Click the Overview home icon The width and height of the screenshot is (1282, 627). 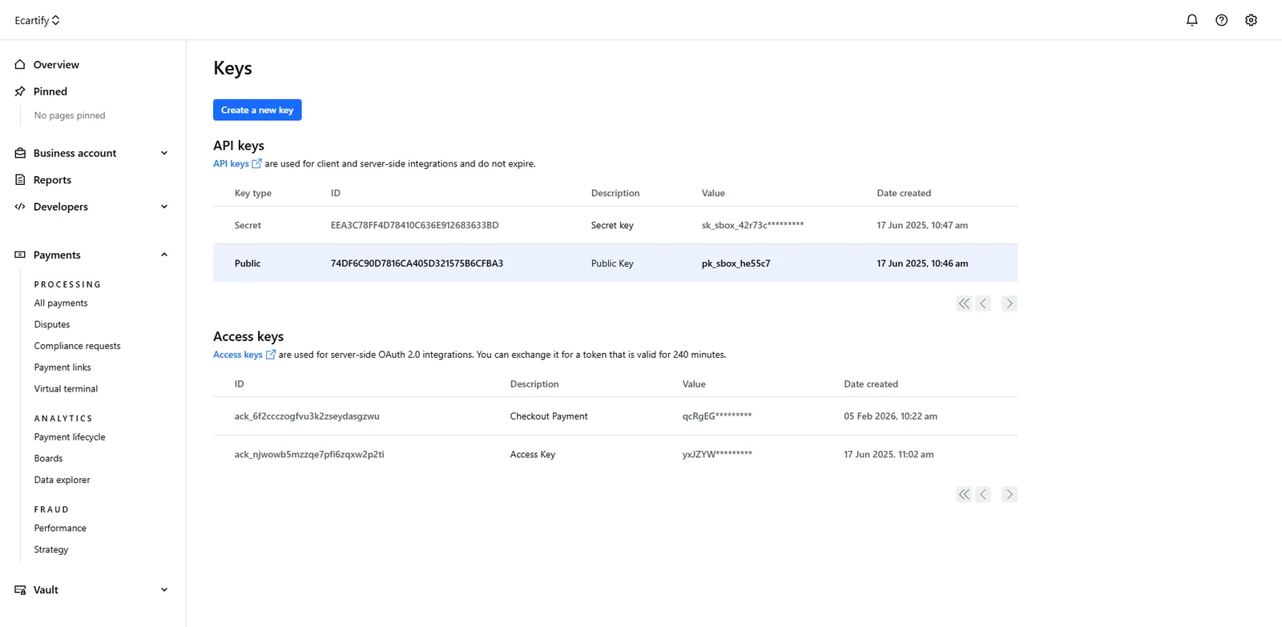click(x=20, y=65)
